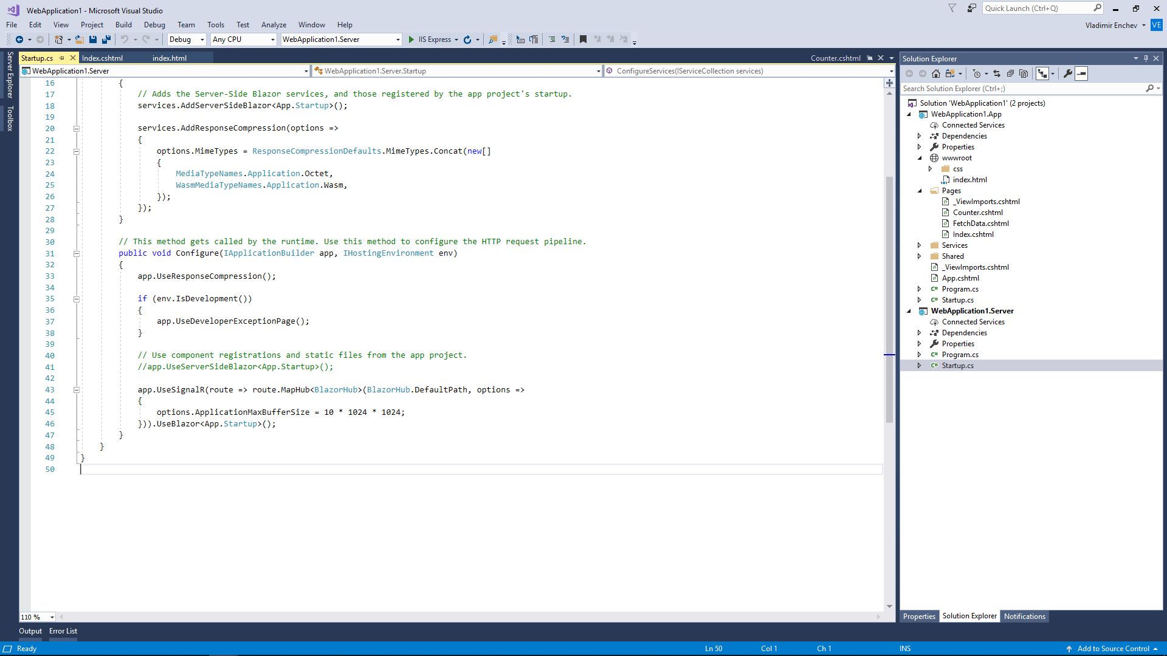Click the search magnifier in Solution Explorer
Viewport: 1167px width, 656px height.
click(1149, 89)
